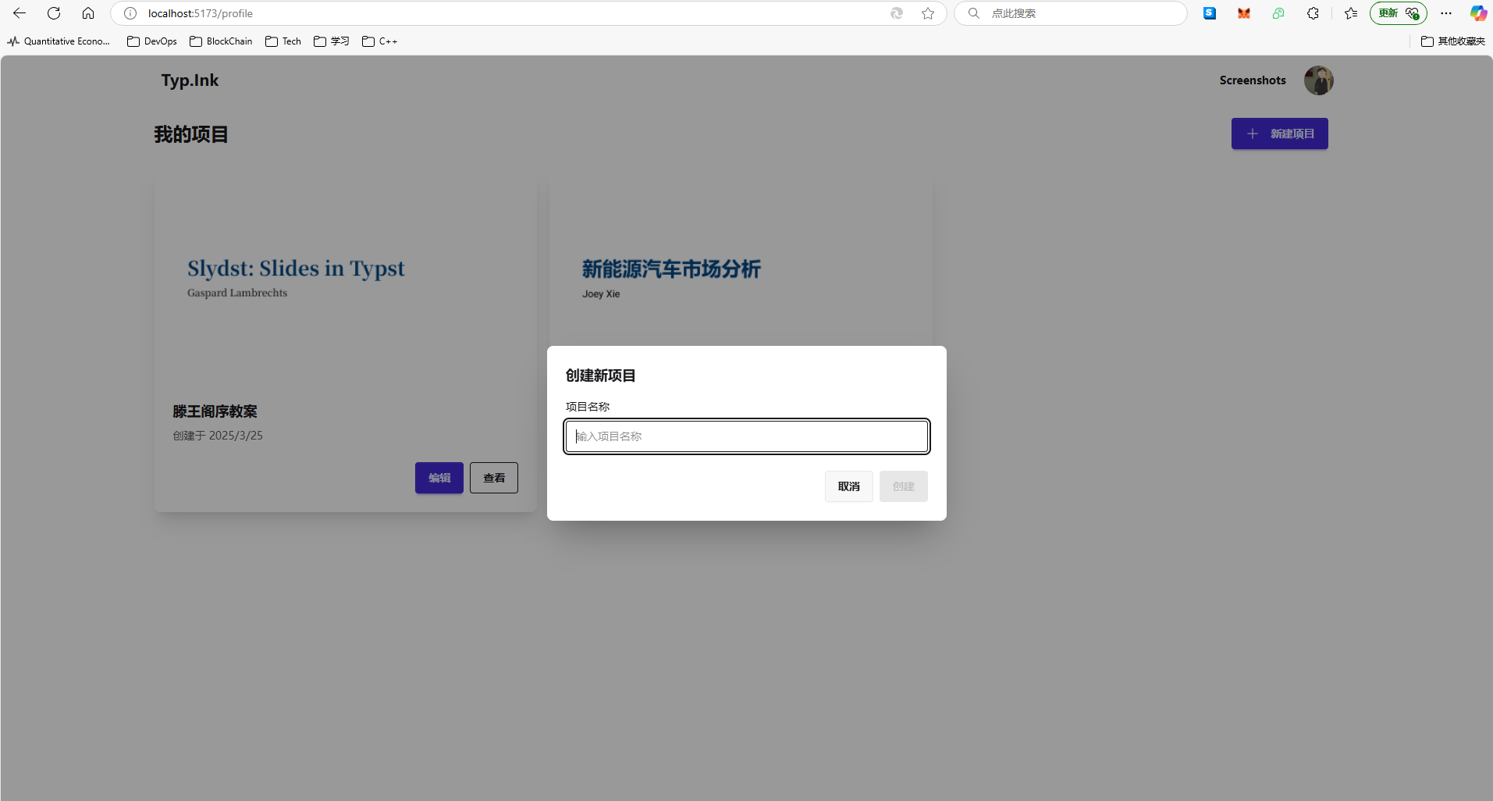The height and width of the screenshot is (801, 1493).
Task: Click the blue S extension icon
Action: tap(1210, 13)
